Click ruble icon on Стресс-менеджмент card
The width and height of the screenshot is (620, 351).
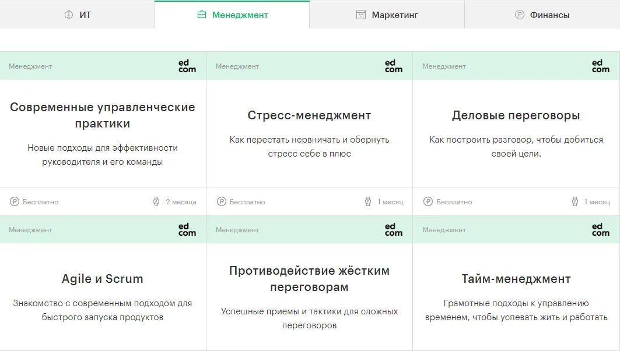pos(222,202)
